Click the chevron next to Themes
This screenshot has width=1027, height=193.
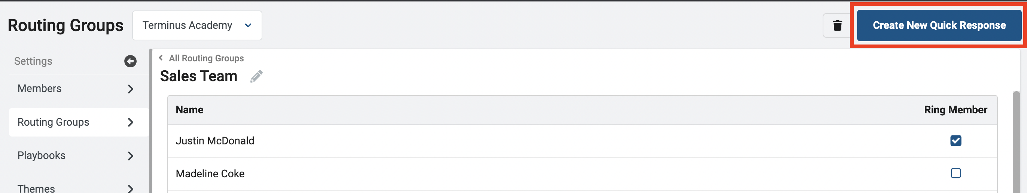pyautogui.click(x=130, y=189)
